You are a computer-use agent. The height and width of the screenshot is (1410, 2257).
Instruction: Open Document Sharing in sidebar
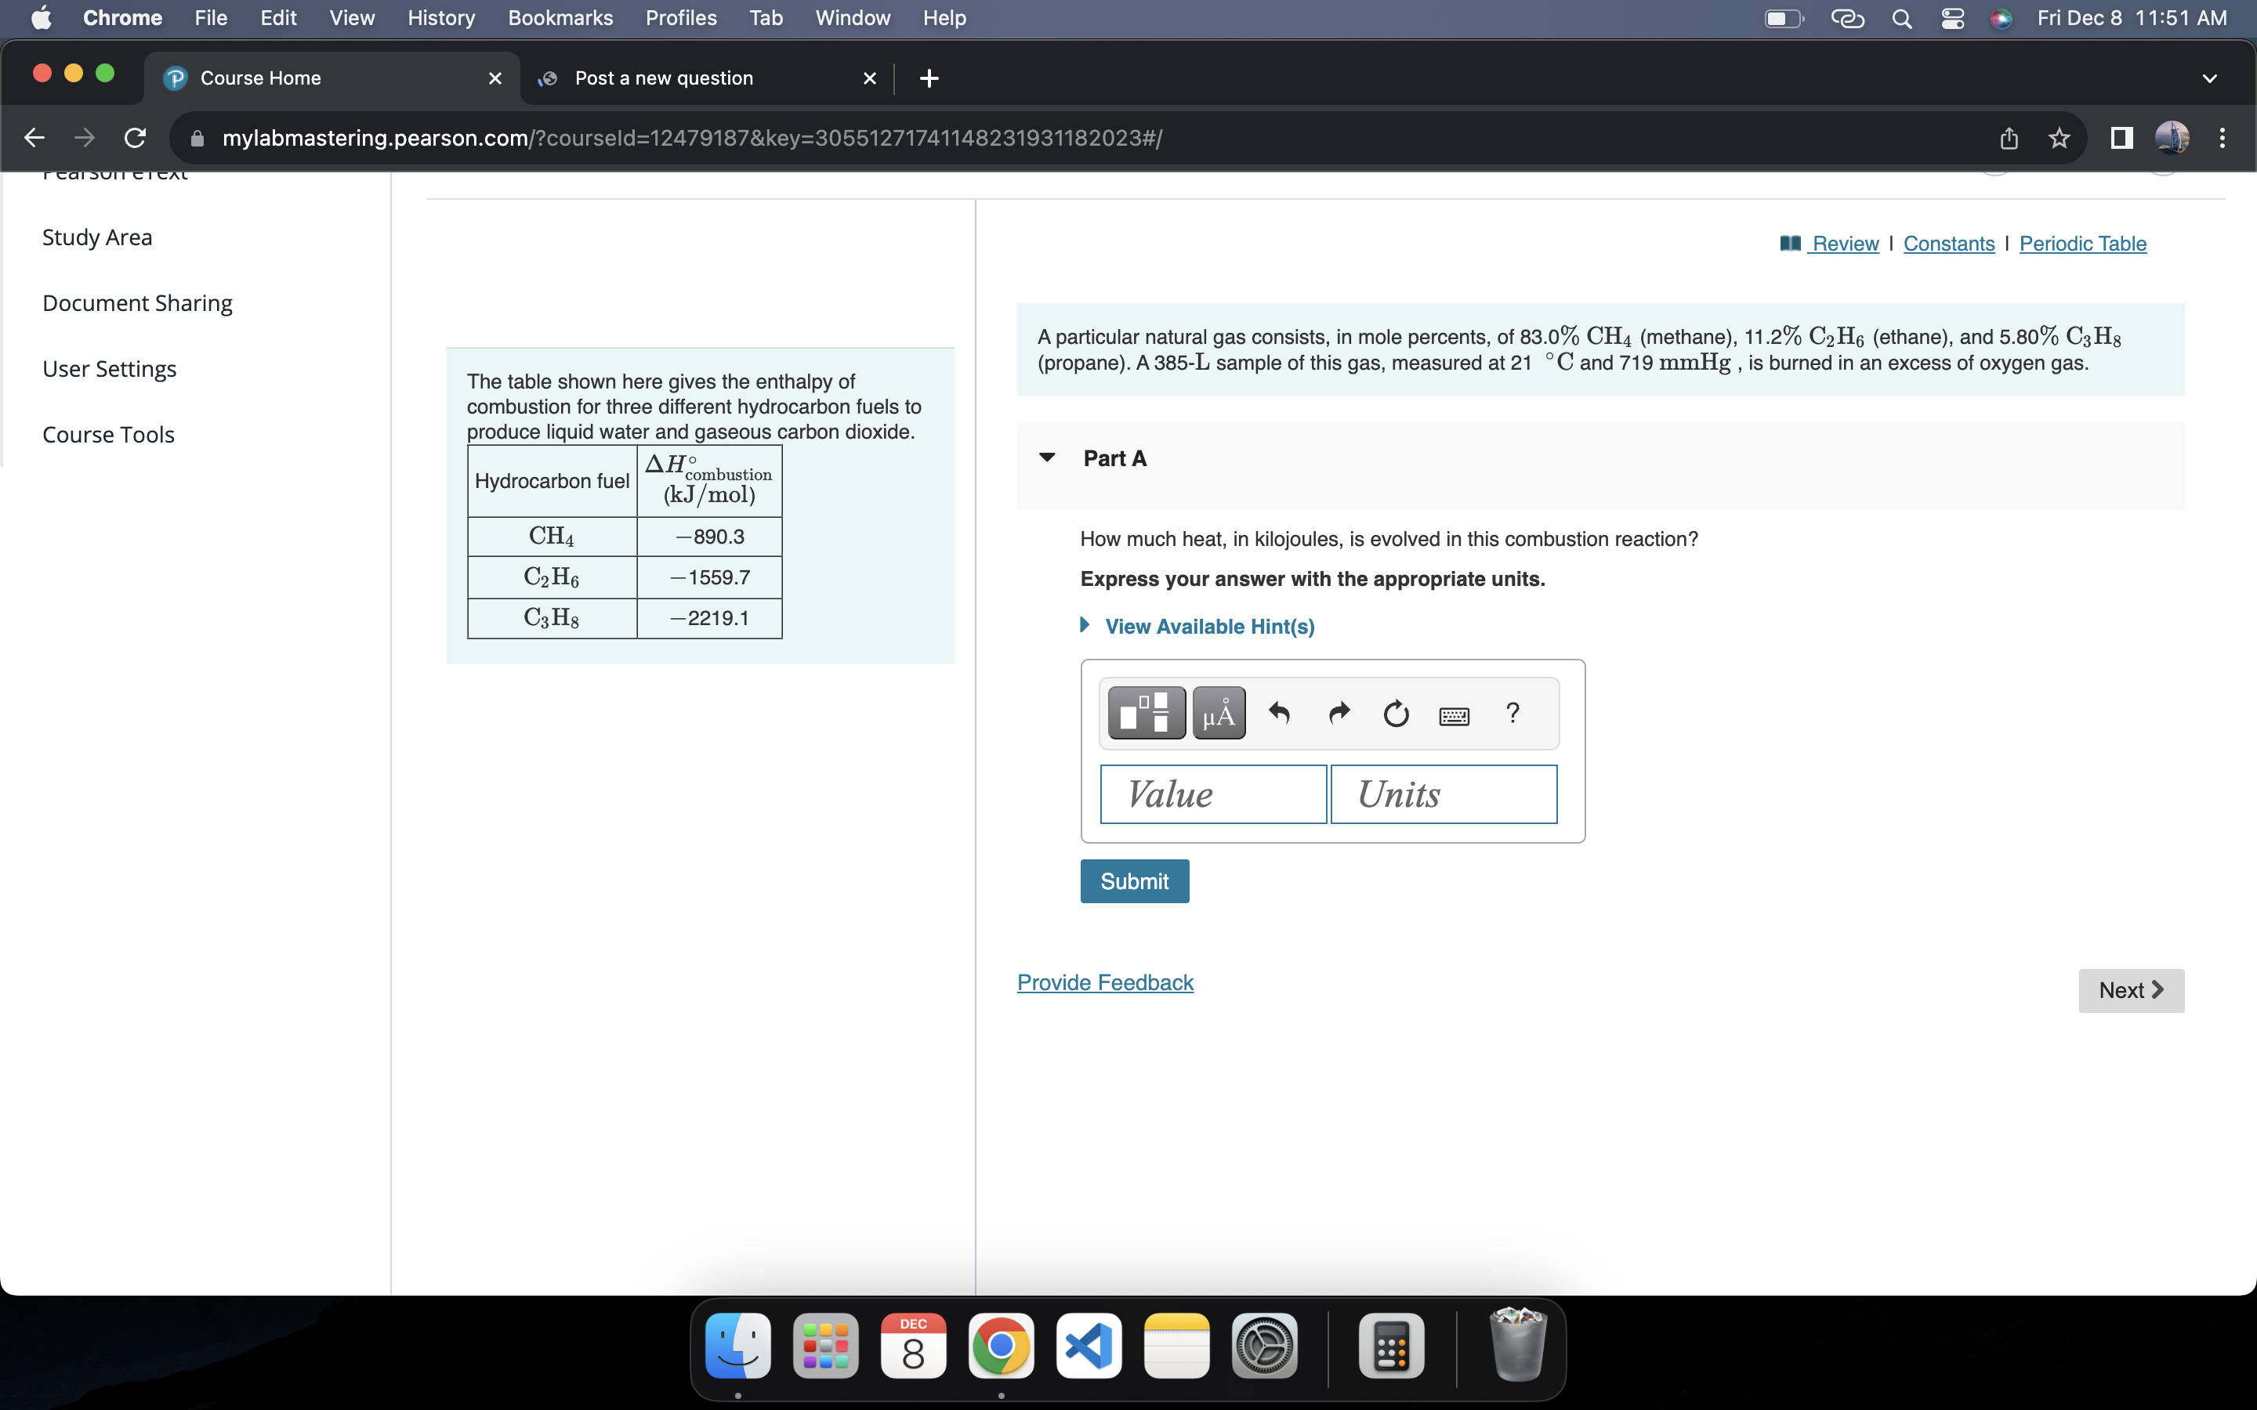(x=137, y=303)
